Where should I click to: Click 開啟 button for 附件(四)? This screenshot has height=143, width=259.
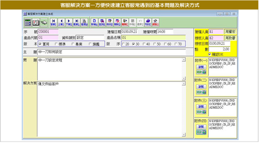tap(201, 132)
